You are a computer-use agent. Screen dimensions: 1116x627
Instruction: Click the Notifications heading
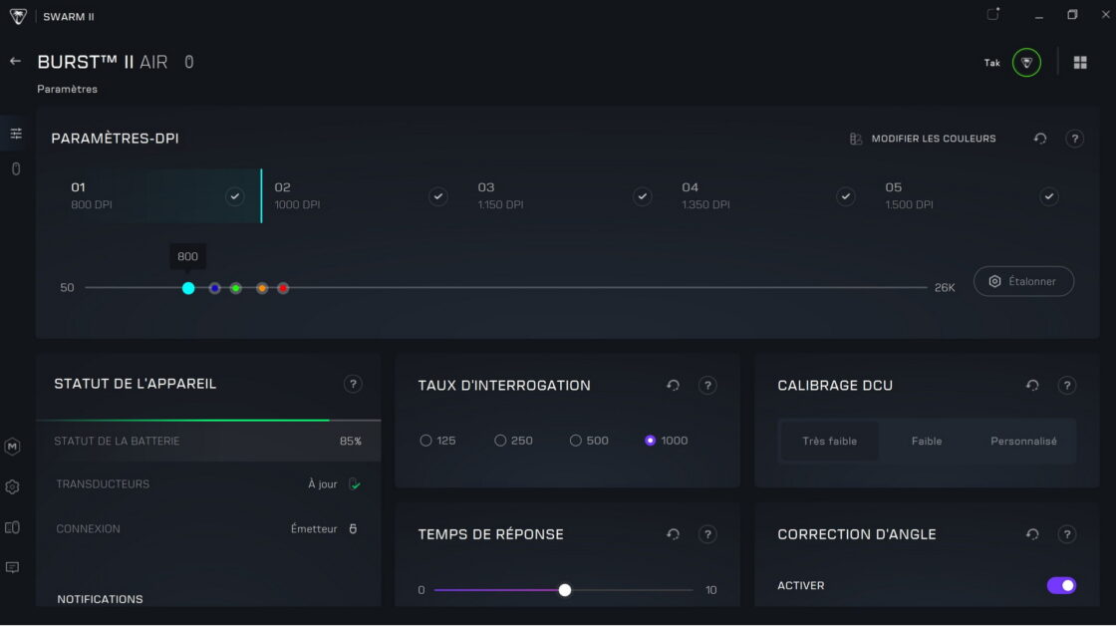[x=100, y=599]
